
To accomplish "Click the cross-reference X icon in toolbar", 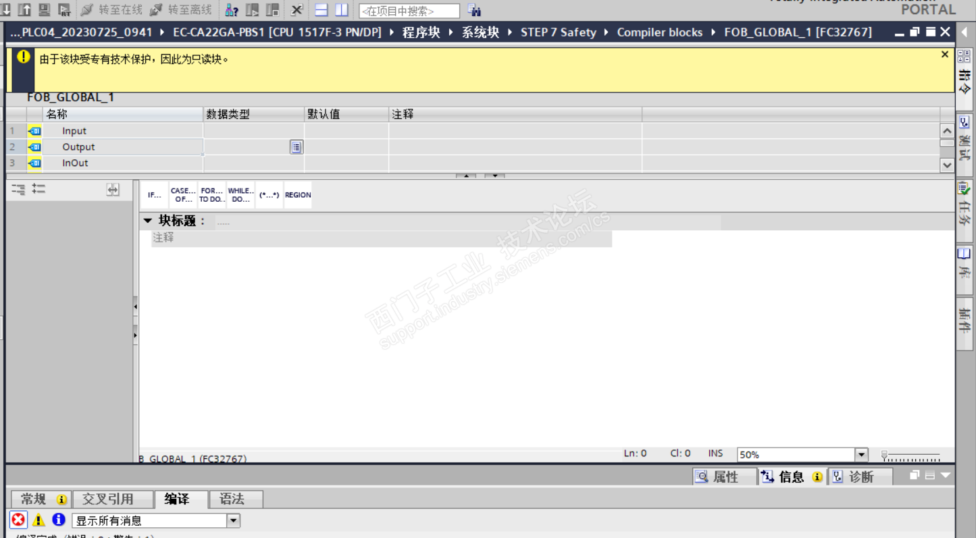I will coord(297,10).
